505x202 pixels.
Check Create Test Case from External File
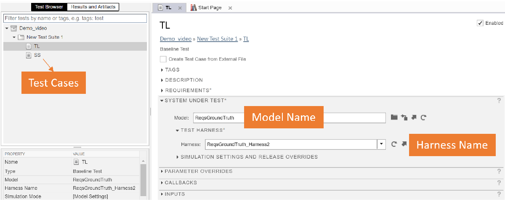[x=163, y=59]
